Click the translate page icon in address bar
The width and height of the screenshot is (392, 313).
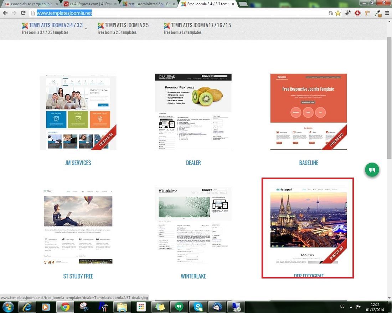coord(331,13)
